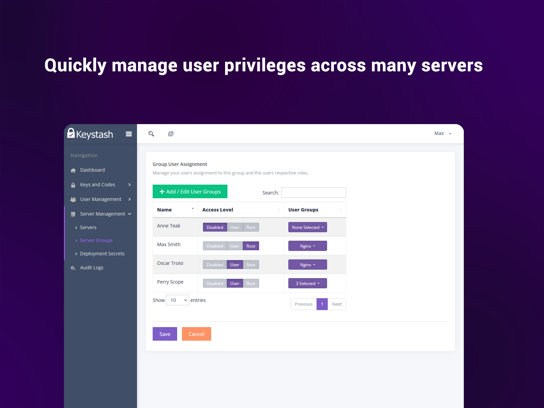The image size is (544, 408).
Task: Click the lock icon beside Keys and Codes
Action: (73, 185)
